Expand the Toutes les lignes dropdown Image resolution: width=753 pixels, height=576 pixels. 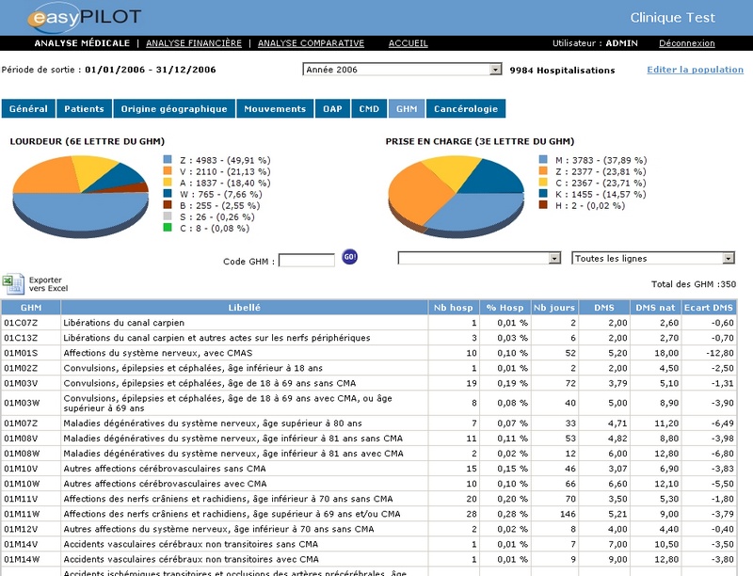coord(653,258)
